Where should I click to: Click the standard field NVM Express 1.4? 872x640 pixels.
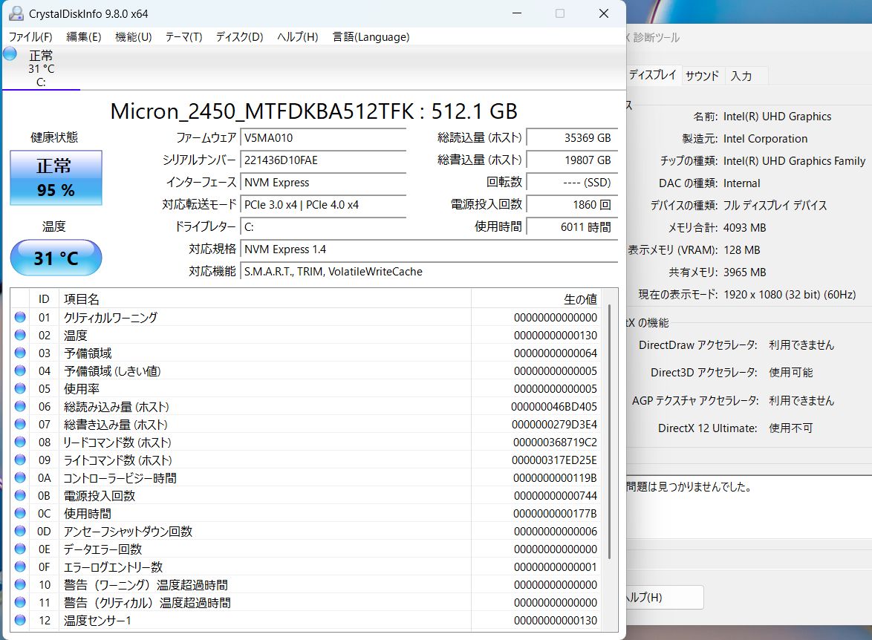pos(429,249)
